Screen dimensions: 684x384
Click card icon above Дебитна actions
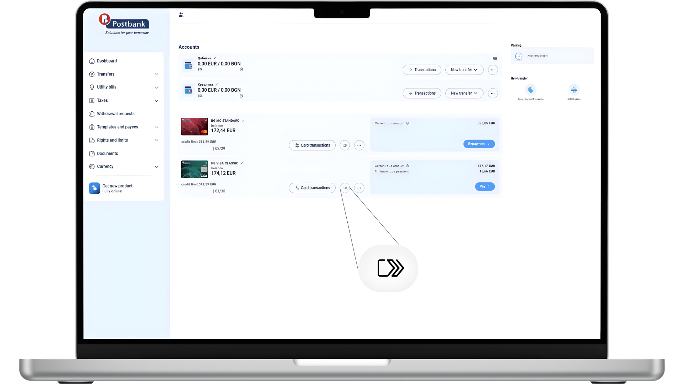coord(495,59)
